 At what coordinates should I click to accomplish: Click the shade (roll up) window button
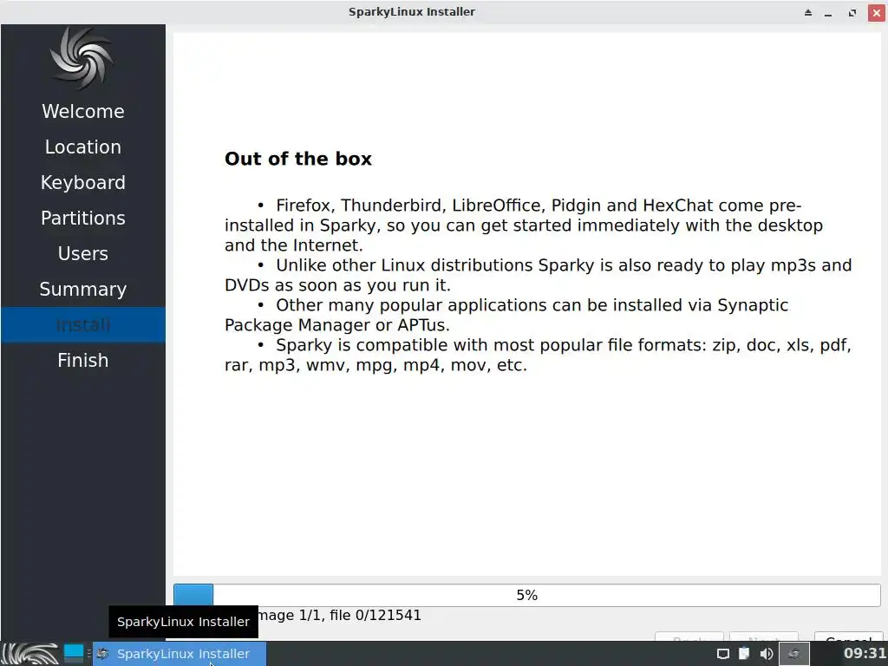point(808,12)
